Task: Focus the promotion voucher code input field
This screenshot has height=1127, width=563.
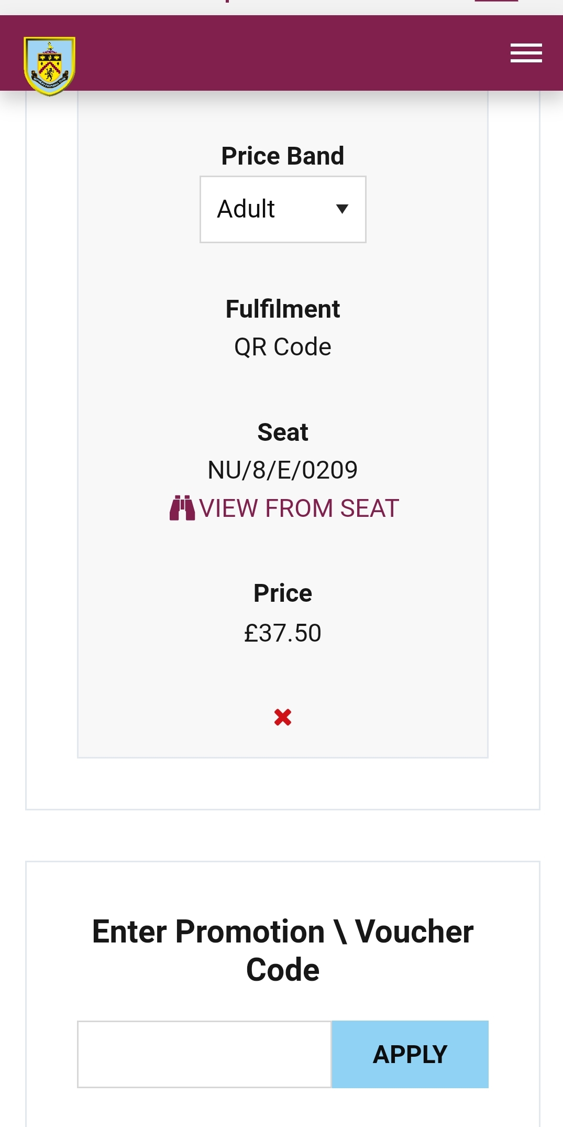Action: (204, 1054)
